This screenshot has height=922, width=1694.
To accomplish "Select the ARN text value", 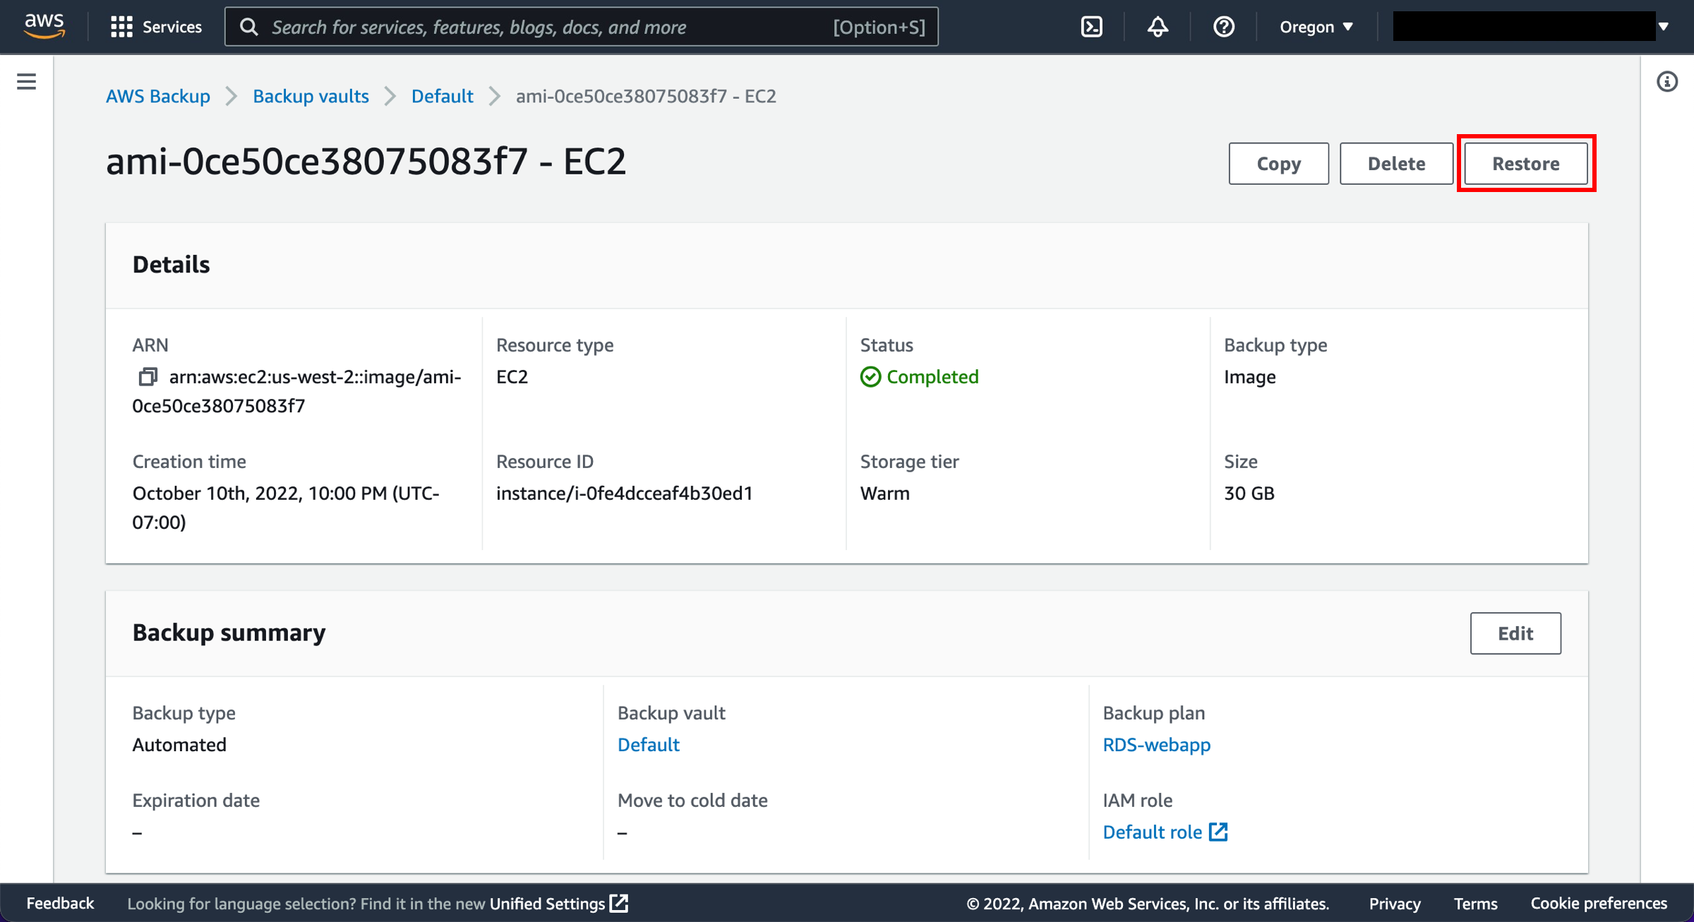I will pos(296,391).
